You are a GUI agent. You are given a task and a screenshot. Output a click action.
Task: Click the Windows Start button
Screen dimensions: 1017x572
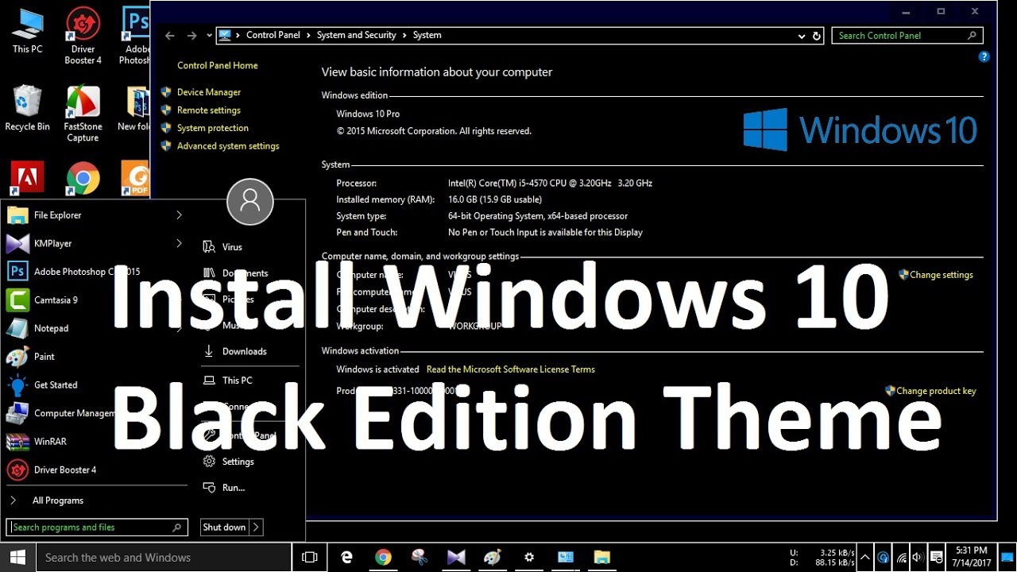(17, 558)
